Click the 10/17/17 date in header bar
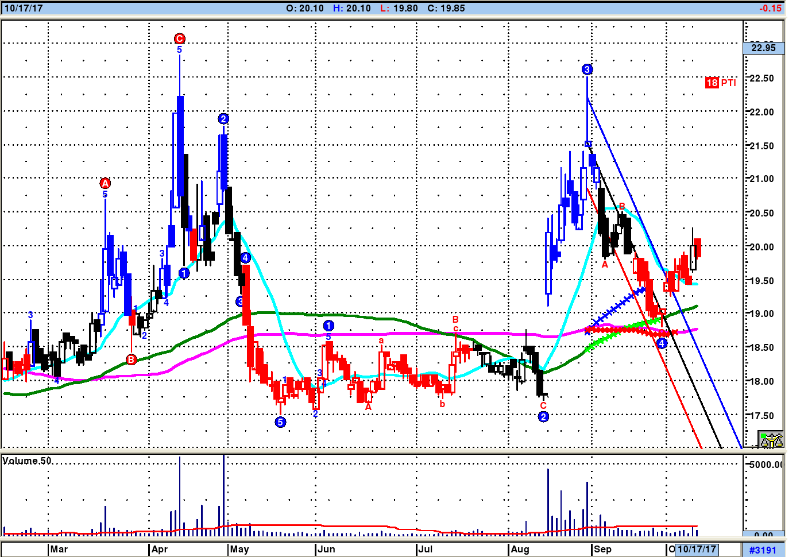The height and width of the screenshot is (557, 804). point(24,8)
